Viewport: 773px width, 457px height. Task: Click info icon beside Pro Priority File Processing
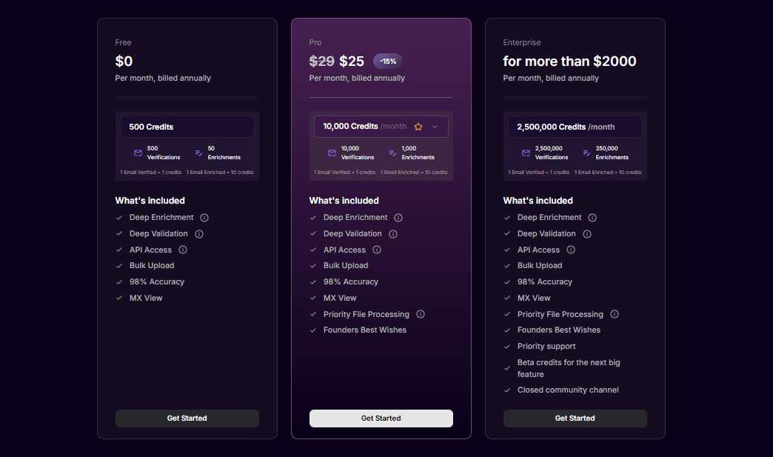pyautogui.click(x=421, y=314)
